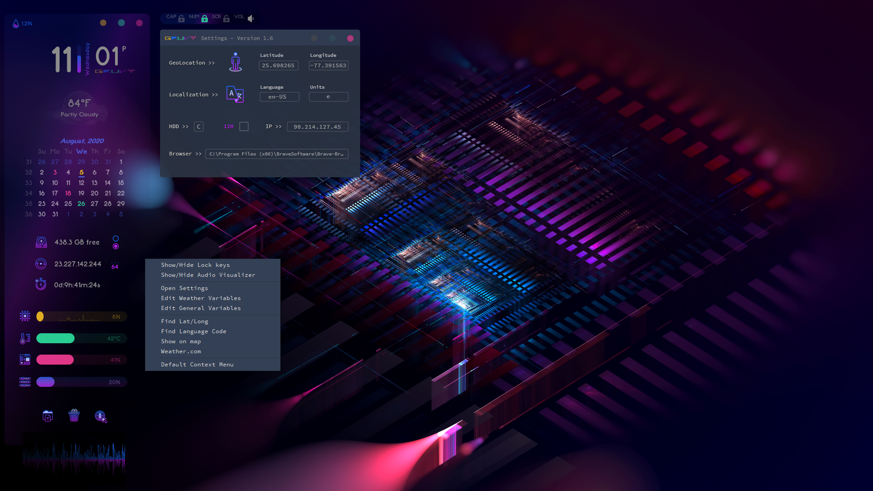Viewport: 873px width, 491px height.
Task: Select the upper drive radio button
Action: 116,239
